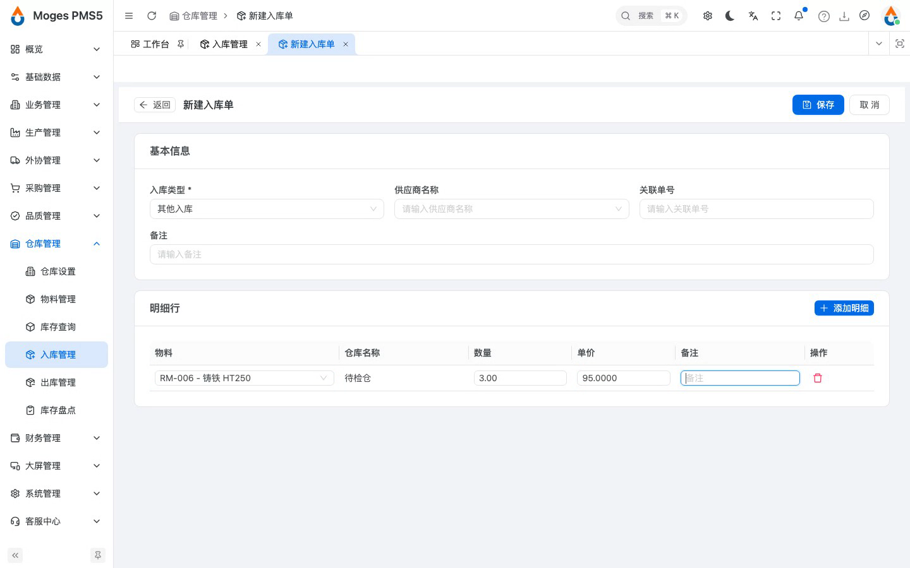
Task: Open the language translation icon
Action: coord(753,16)
